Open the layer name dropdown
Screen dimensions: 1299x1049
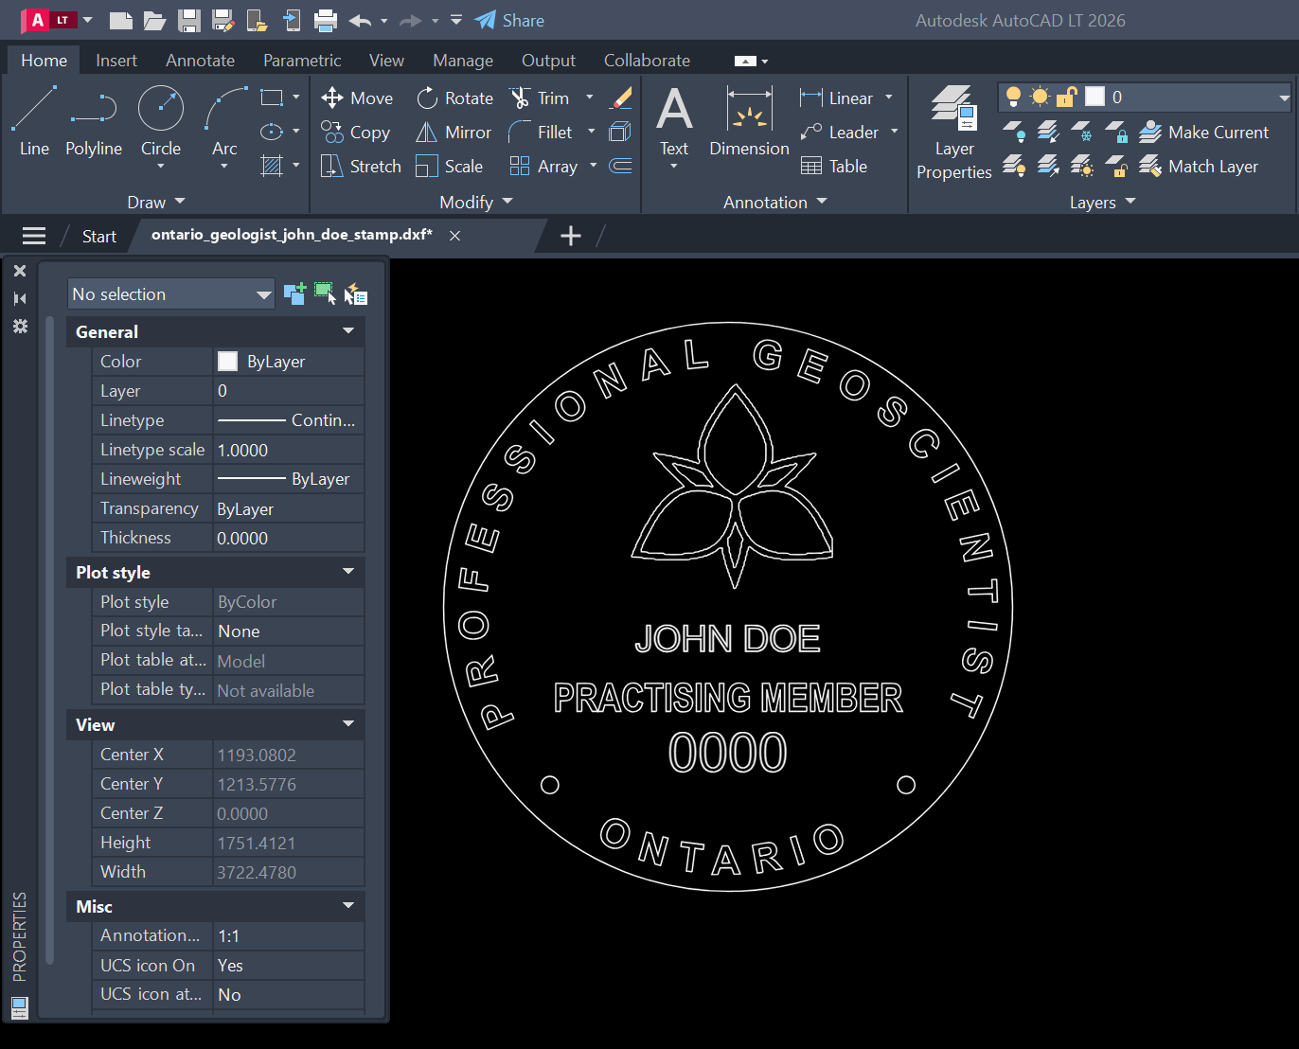tap(1284, 97)
